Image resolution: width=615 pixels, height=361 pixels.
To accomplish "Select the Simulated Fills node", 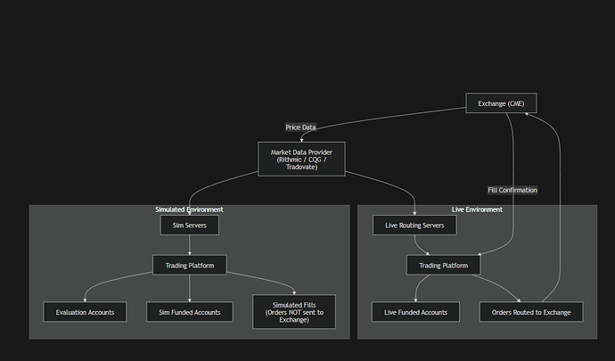I will coord(294,311).
